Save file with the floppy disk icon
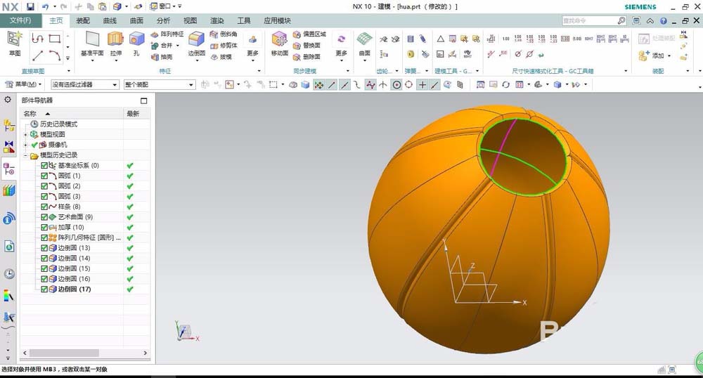The width and height of the screenshot is (703, 378). click(30, 7)
